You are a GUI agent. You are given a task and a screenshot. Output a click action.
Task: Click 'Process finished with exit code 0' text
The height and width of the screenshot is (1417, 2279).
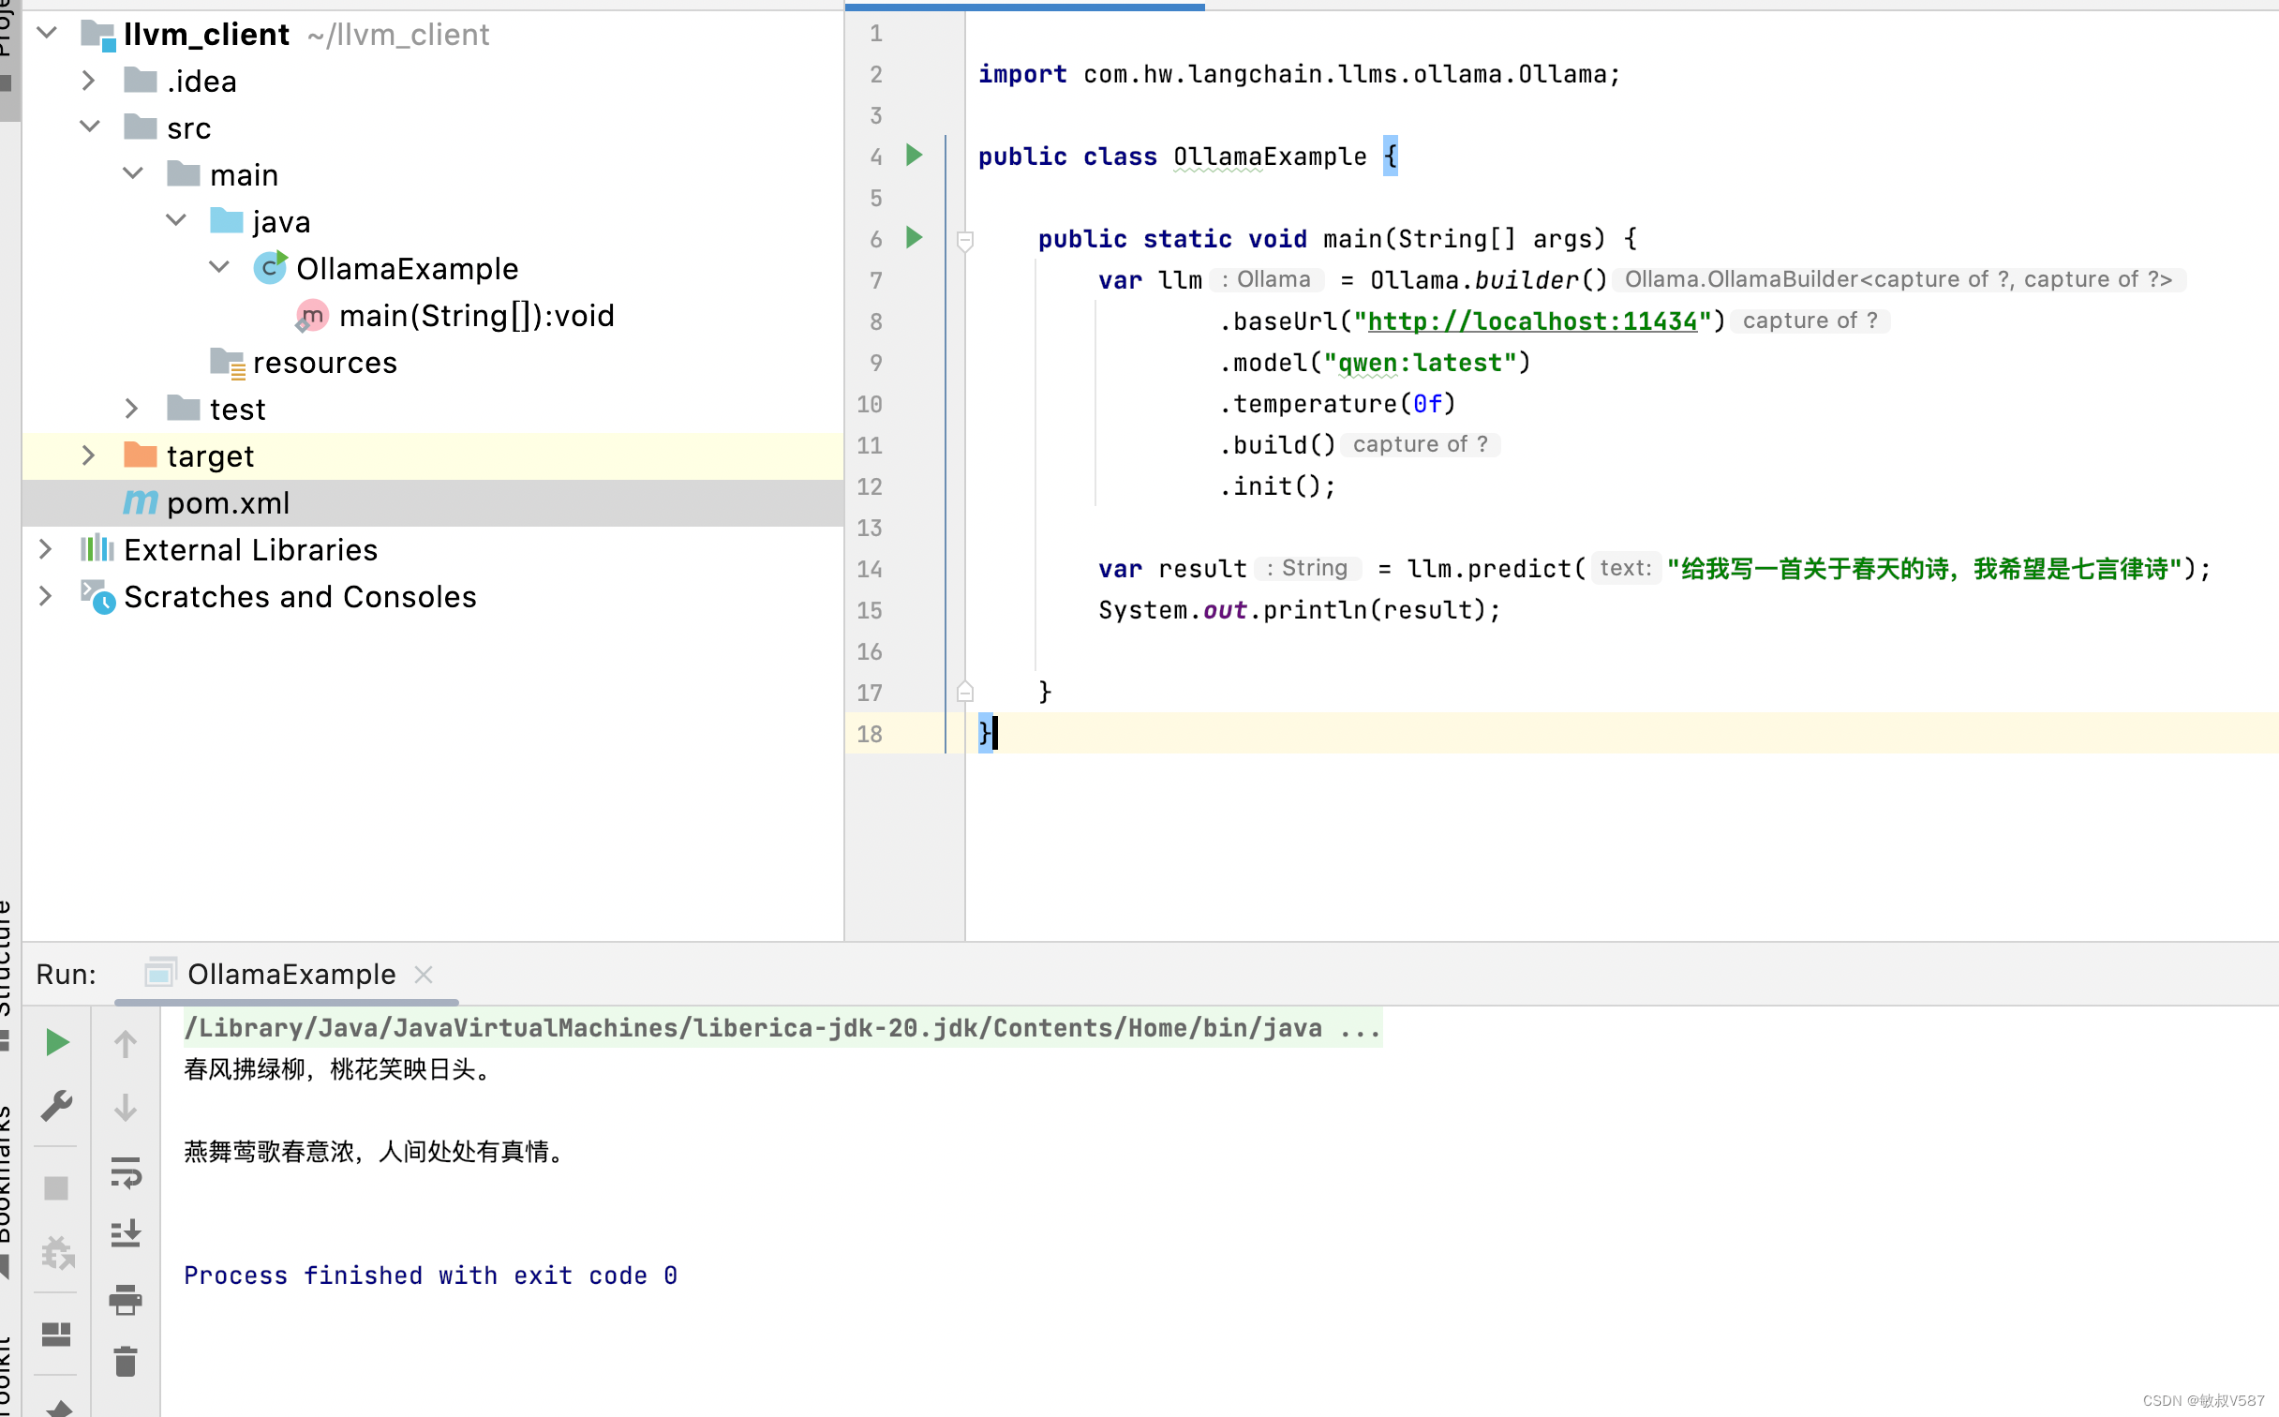pos(431,1275)
